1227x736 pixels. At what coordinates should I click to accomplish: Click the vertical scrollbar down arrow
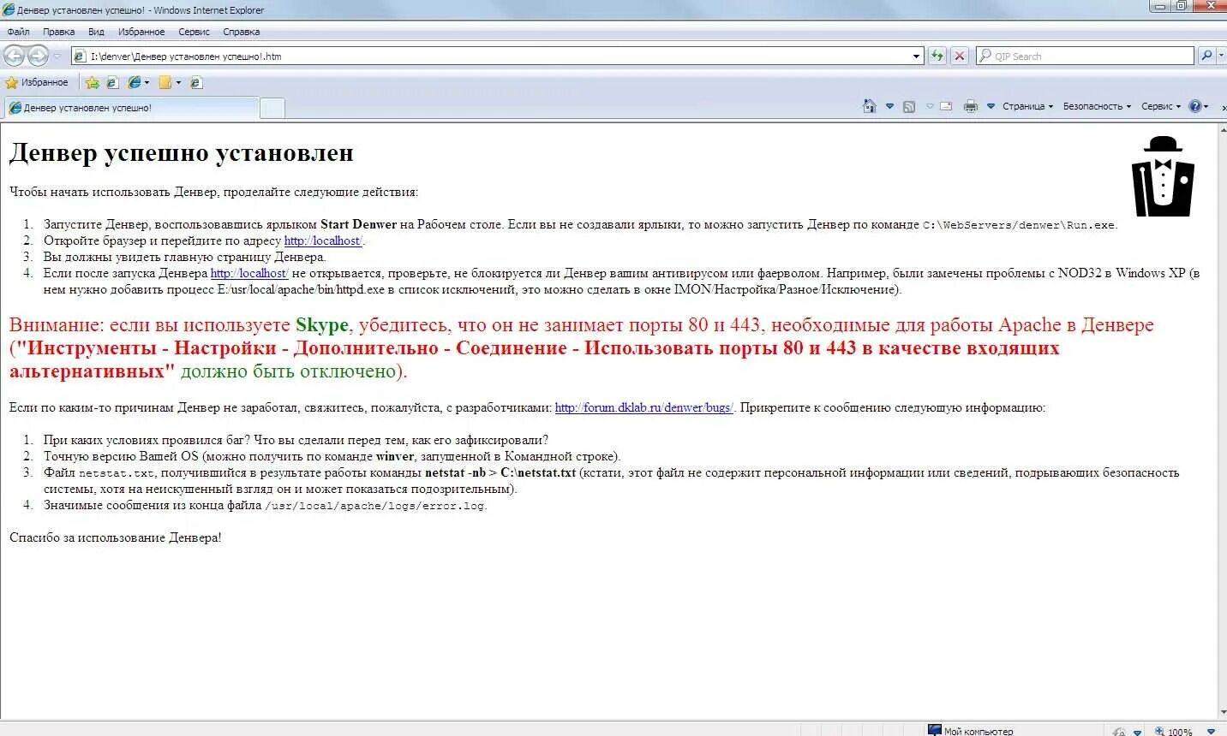click(x=1222, y=713)
